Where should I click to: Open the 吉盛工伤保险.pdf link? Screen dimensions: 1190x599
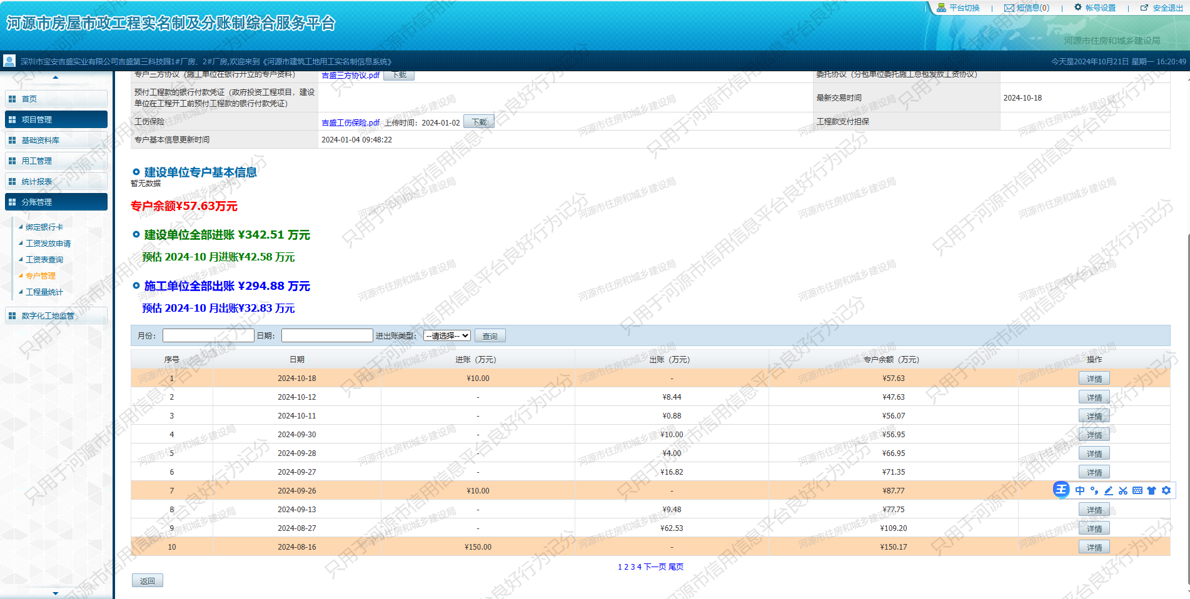(350, 122)
